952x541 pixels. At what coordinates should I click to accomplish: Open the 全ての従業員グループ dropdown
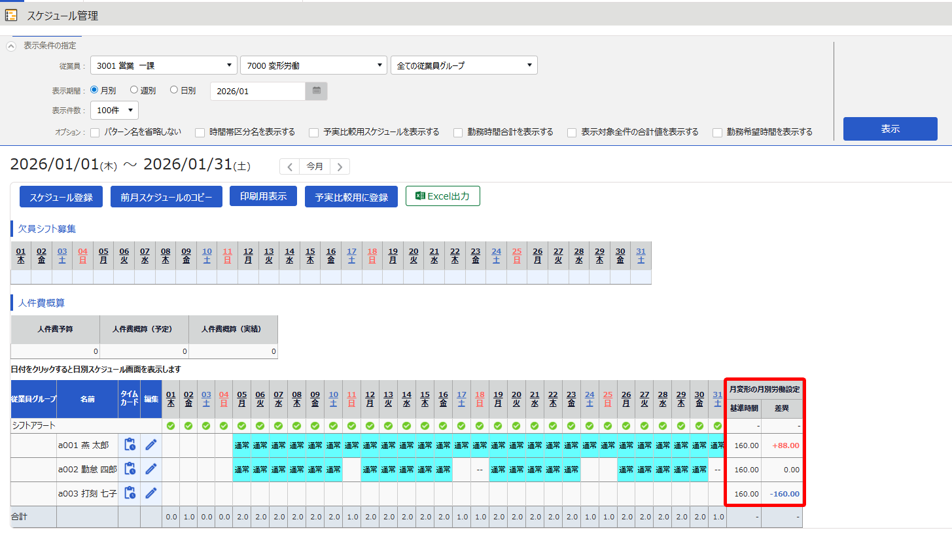coord(464,65)
